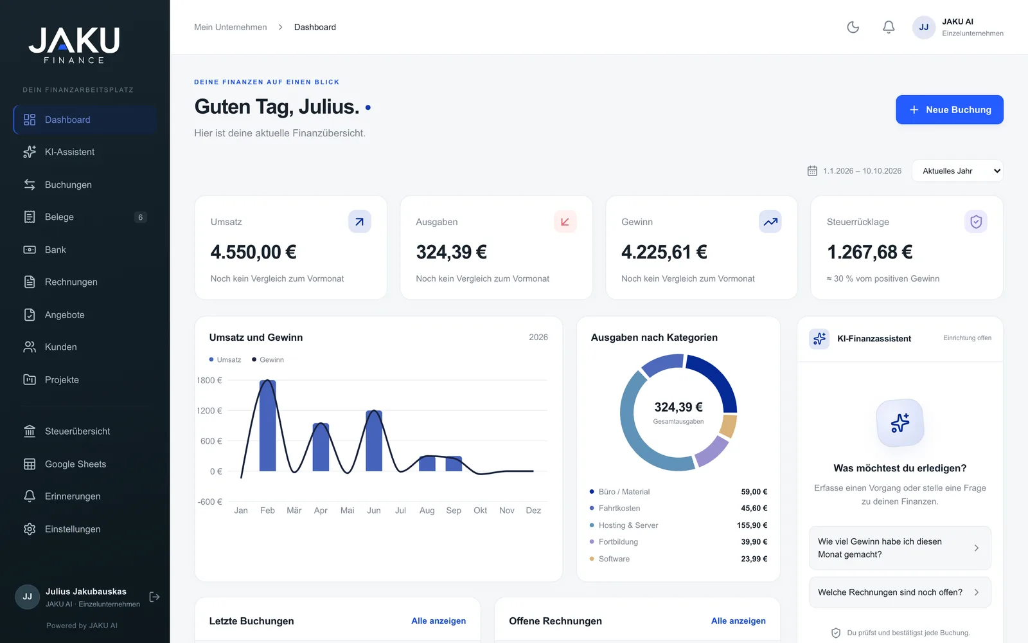The height and width of the screenshot is (643, 1028).
Task: Click Alle anzeigen for Offene Rechnungen
Action: pyautogui.click(x=738, y=620)
